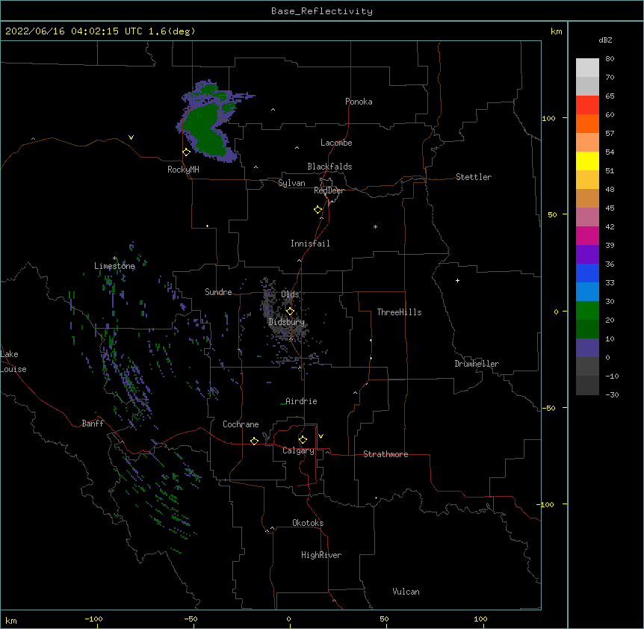The image size is (644, 629).
Task: Click the Okotoks label
Action: (x=308, y=523)
